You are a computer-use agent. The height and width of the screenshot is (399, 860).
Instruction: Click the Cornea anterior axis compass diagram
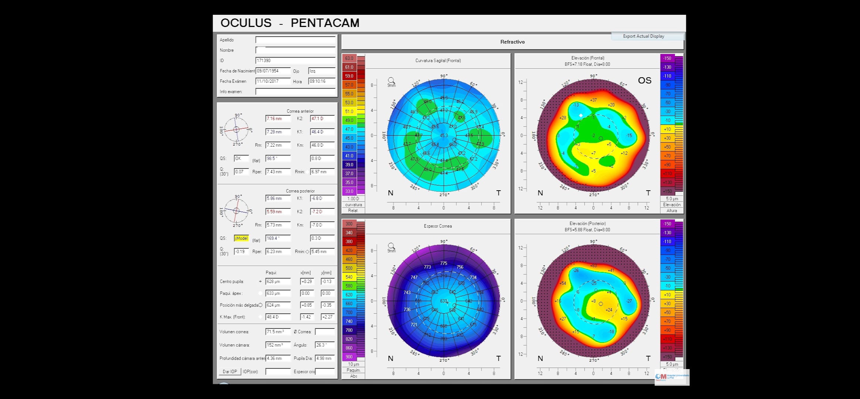237,129
